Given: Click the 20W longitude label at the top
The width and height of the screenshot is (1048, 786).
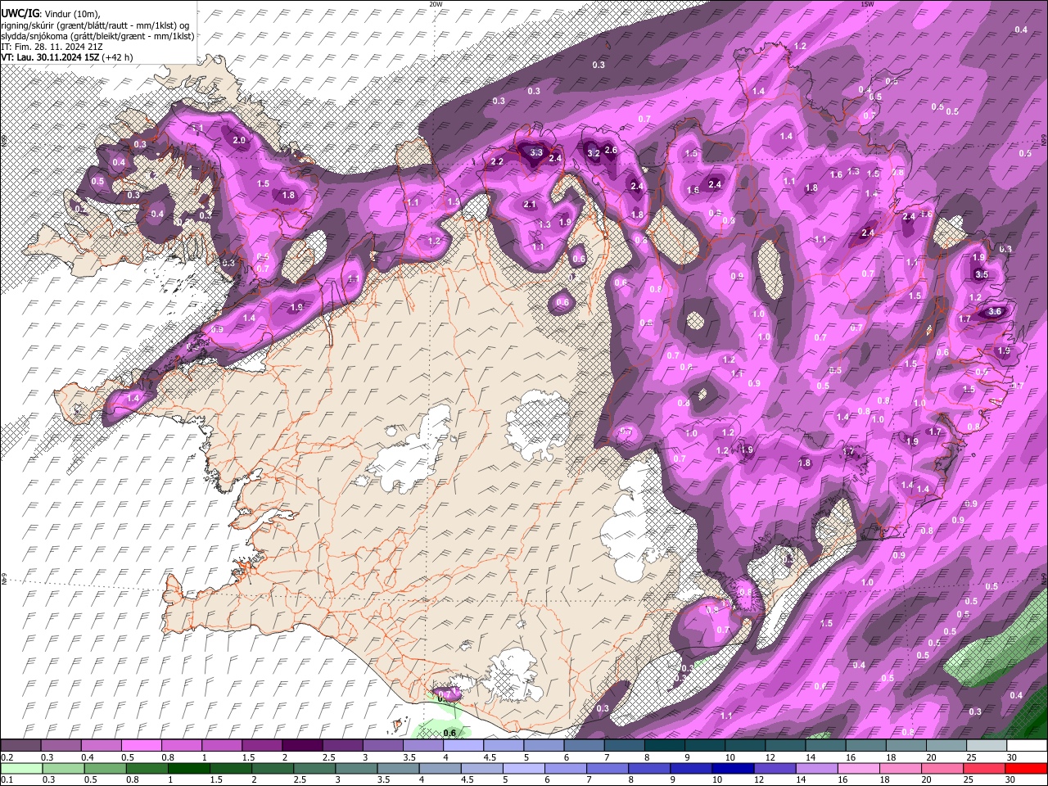Looking at the screenshot, I should click(x=436, y=4).
